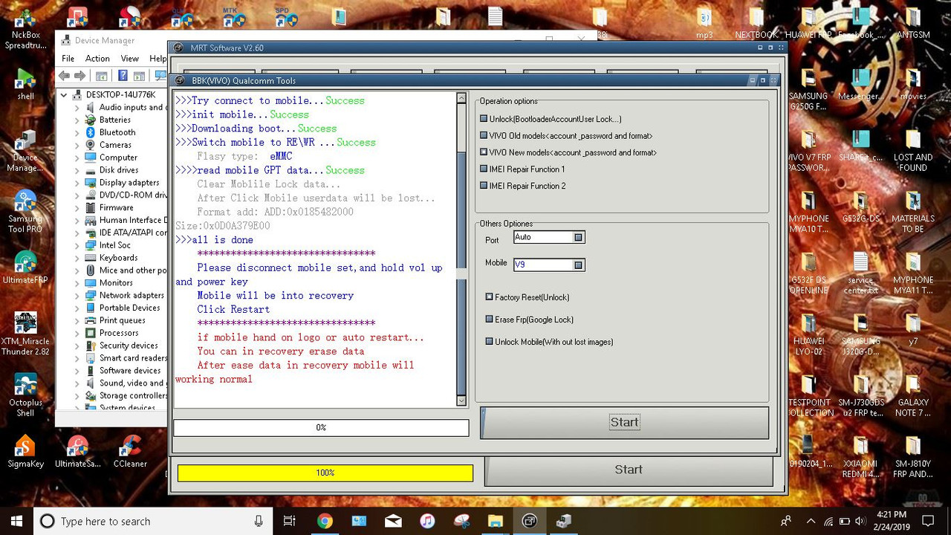Click the lower Start button in MRT Software

click(629, 470)
